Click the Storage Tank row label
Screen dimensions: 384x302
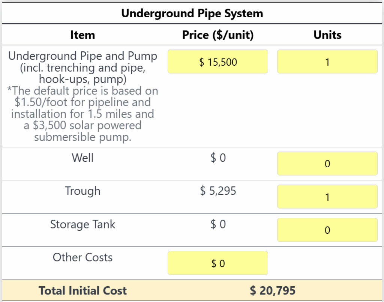pyautogui.click(x=82, y=224)
